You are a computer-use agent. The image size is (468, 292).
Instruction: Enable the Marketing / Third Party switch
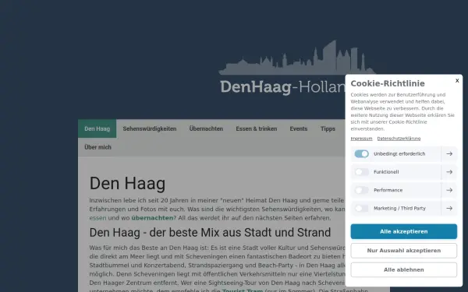[361, 208]
